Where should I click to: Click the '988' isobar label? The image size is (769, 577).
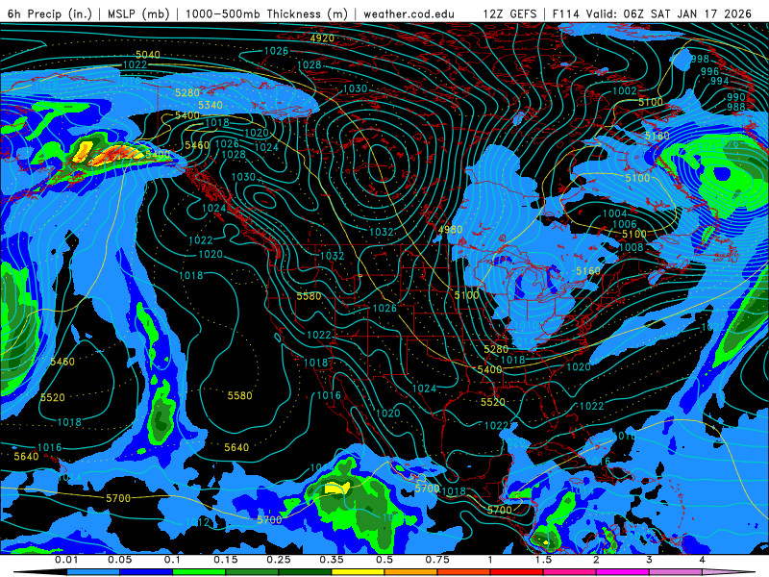click(736, 107)
